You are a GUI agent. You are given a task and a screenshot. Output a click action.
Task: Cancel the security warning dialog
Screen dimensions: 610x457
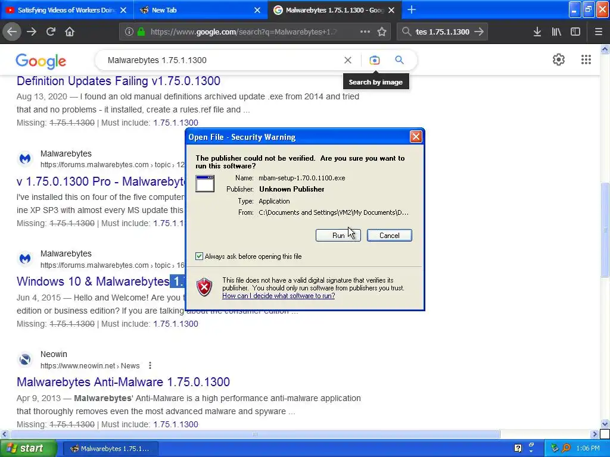(390, 235)
